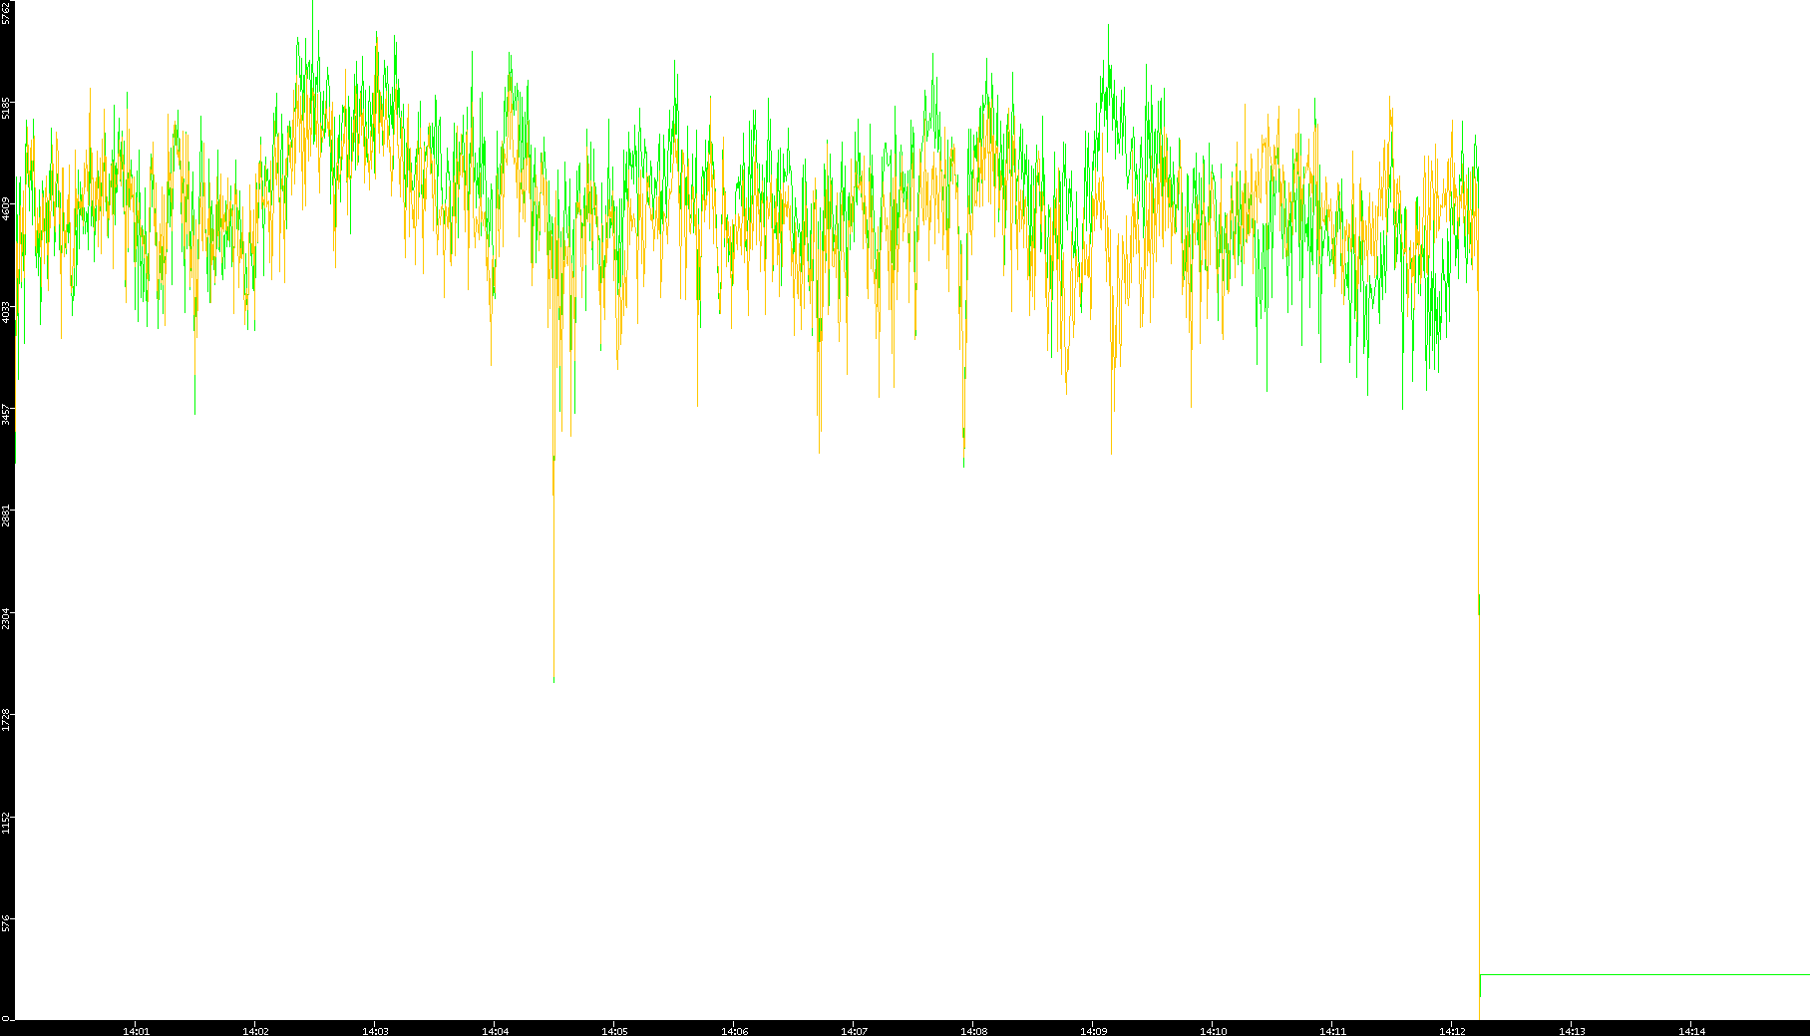Screen dimensions: 1810x1036
Task: Click the 14:02 time axis label
Action: (x=255, y=1031)
